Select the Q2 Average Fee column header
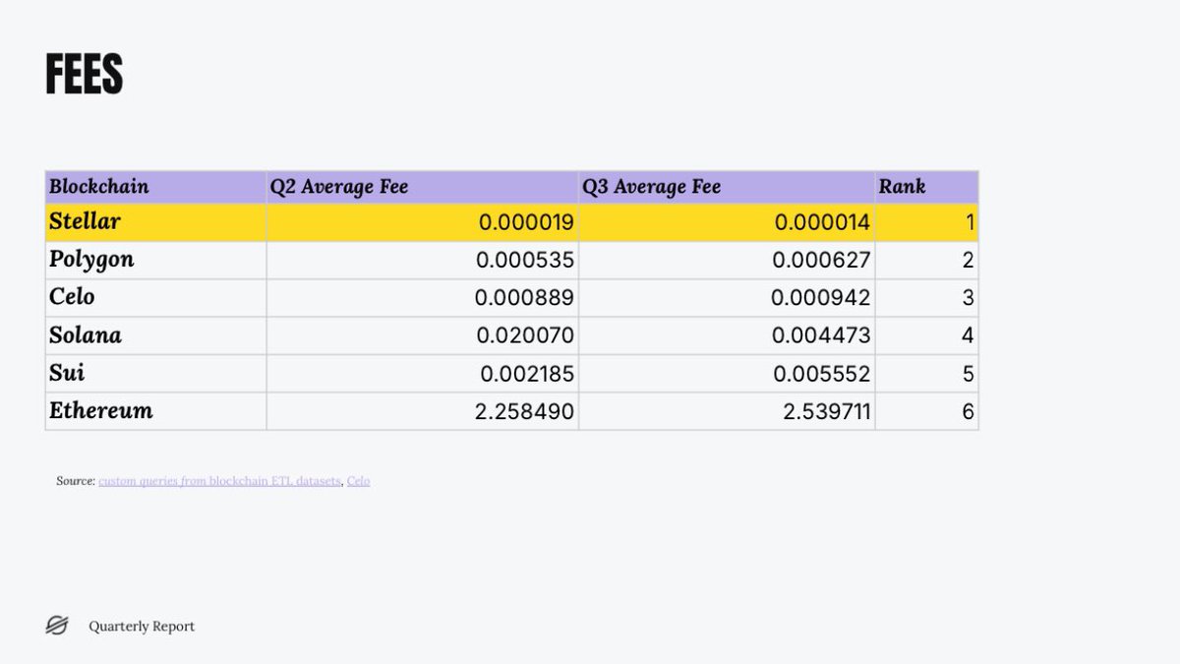The width and height of the screenshot is (1180, 664). (422, 187)
